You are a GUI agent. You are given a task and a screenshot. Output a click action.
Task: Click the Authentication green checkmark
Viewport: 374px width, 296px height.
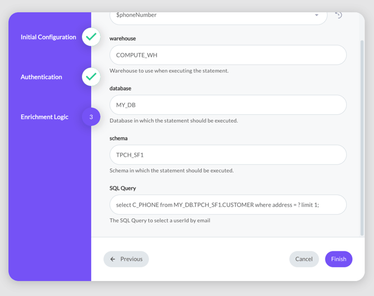tap(91, 77)
